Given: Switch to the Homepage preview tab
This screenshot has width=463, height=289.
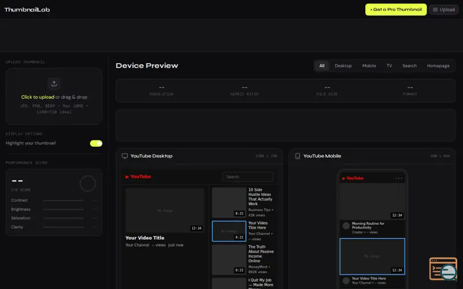Looking at the screenshot, I should click(438, 66).
